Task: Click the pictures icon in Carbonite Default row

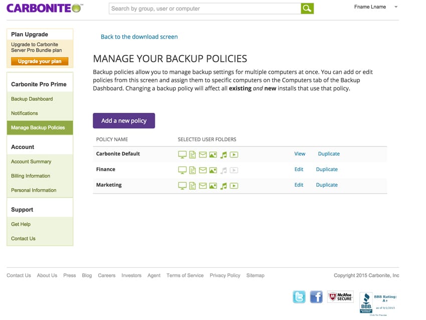Action: [213, 154]
